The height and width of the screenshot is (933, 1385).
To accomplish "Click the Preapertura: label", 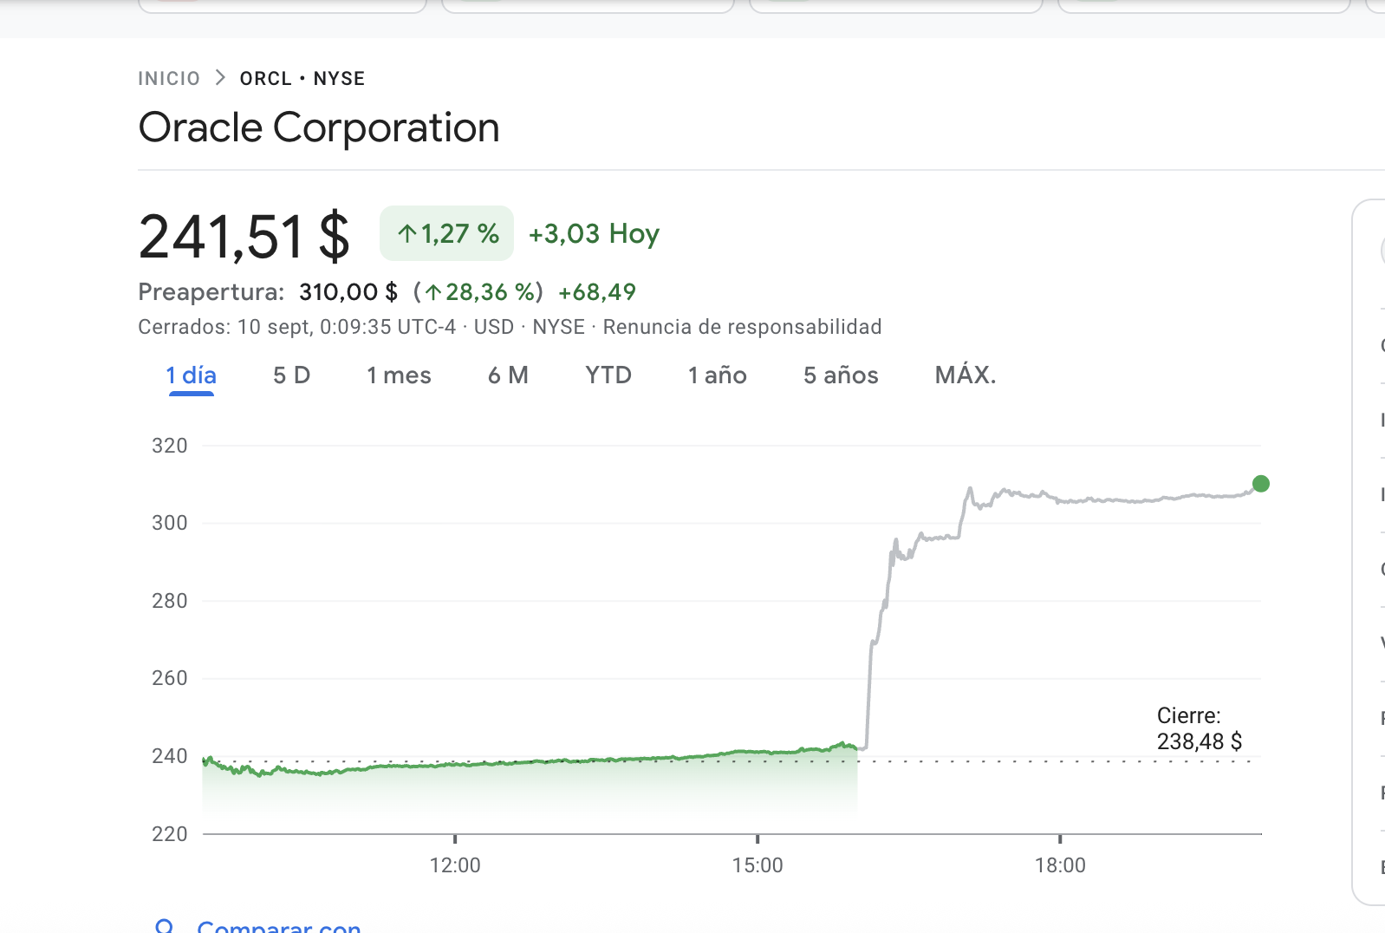I will 211,292.
